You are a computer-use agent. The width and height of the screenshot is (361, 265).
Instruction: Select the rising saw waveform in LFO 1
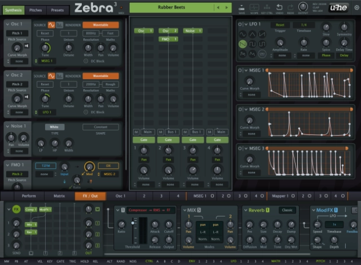(x=262, y=34)
